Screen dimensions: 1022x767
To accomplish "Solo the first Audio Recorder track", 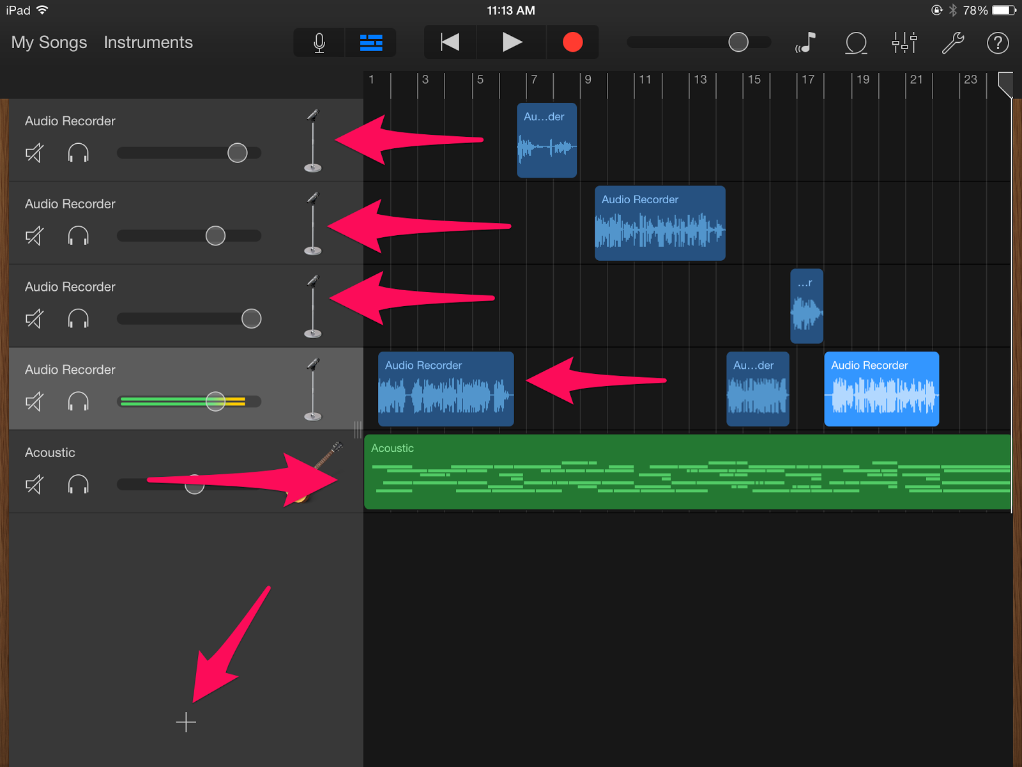I will tap(79, 153).
